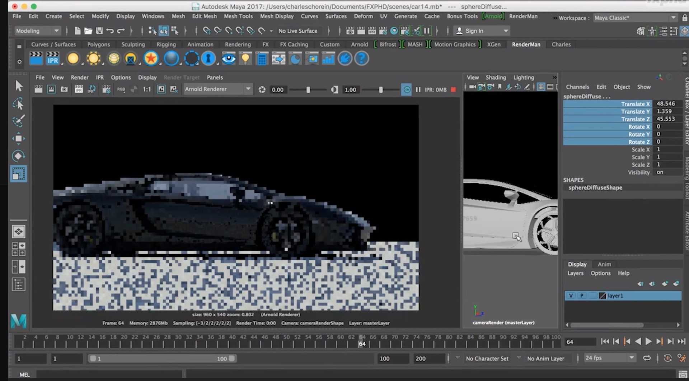
Task: Open the Modeling menu set dropdown
Action: coord(37,31)
